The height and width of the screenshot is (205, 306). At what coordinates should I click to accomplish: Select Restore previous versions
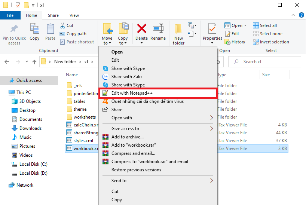[x=136, y=170]
